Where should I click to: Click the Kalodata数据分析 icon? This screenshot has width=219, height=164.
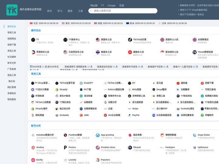pos(33,135)
